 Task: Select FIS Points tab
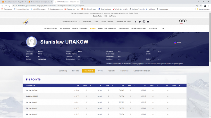[x=88, y=71]
